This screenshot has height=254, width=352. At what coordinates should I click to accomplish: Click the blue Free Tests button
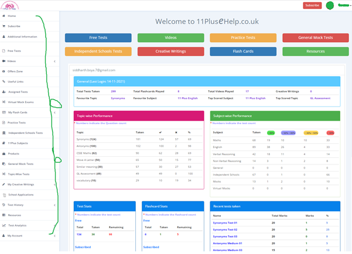click(x=98, y=37)
